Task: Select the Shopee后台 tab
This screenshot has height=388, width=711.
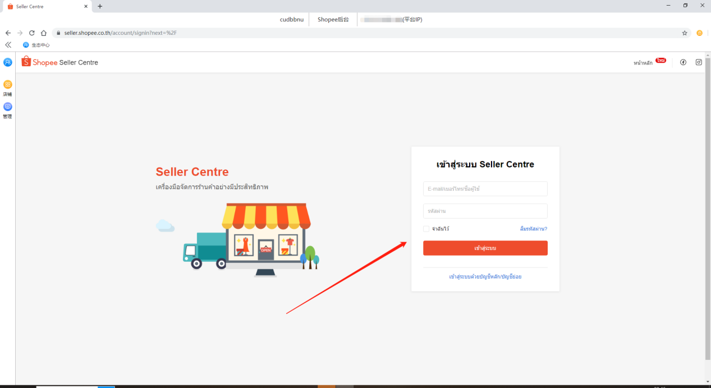Action: 333,20
